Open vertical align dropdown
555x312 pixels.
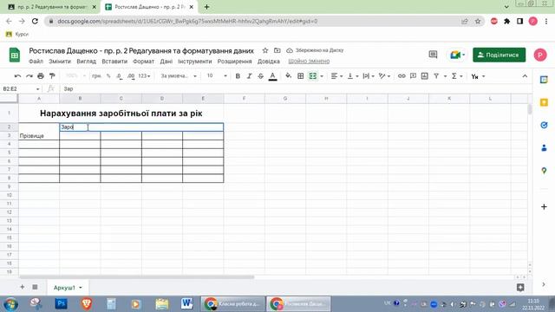coord(353,76)
